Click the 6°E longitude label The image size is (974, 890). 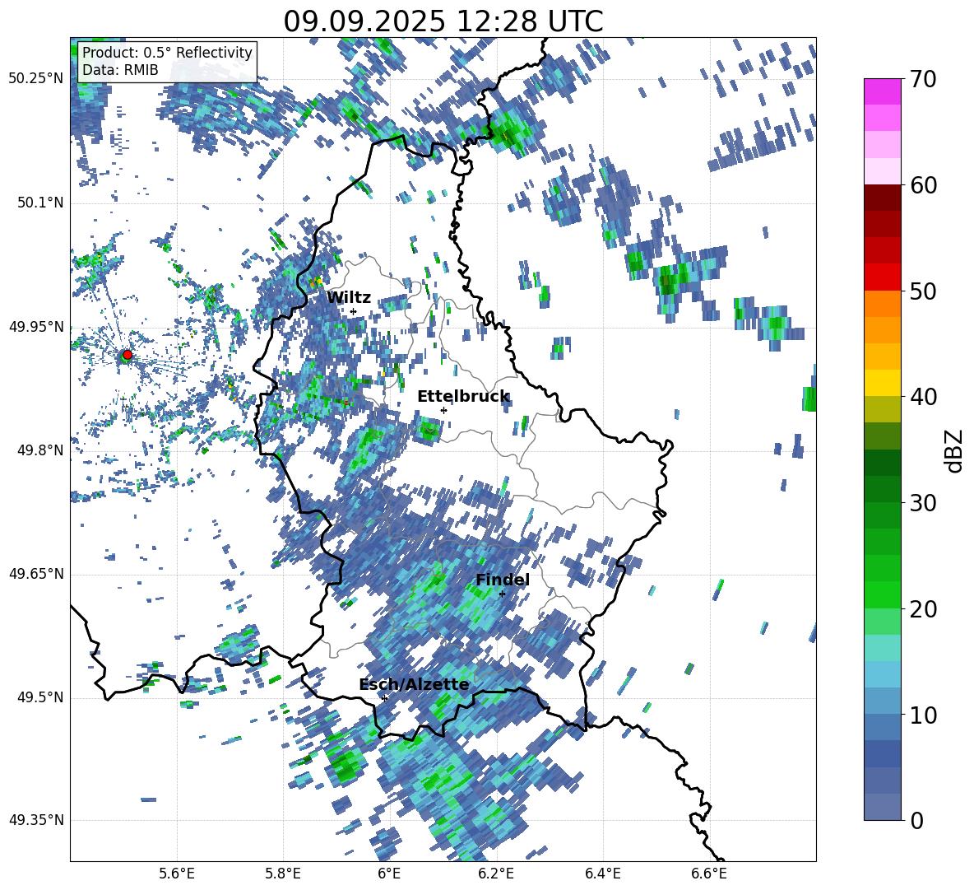(389, 874)
